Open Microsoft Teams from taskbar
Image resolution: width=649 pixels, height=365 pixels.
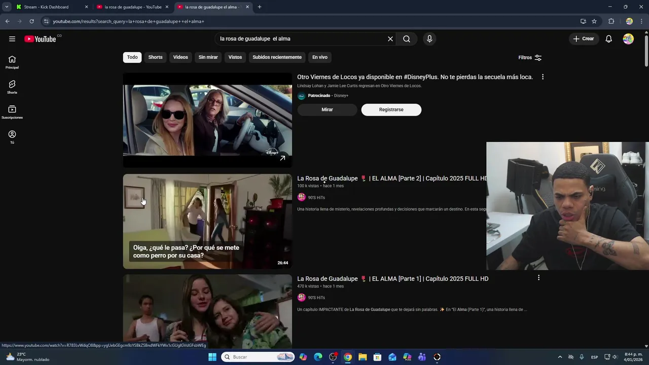pyautogui.click(x=422, y=357)
